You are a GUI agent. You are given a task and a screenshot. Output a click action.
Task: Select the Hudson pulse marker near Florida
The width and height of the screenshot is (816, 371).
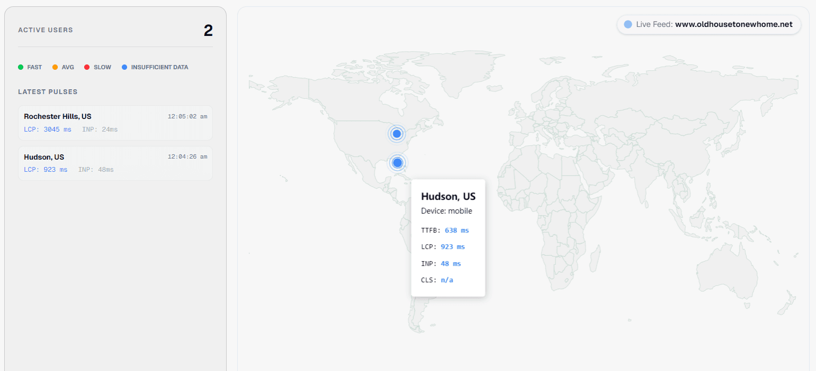398,163
